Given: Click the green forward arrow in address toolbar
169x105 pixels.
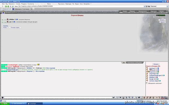Looking at the screenshot, I should (8, 6).
